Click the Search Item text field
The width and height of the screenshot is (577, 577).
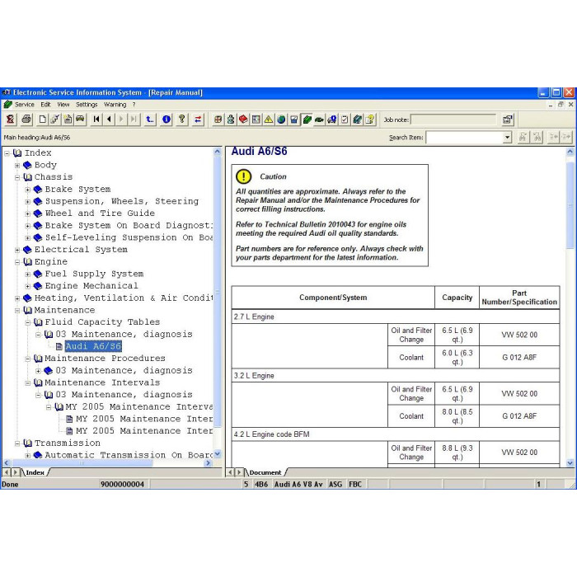tap(465, 138)
